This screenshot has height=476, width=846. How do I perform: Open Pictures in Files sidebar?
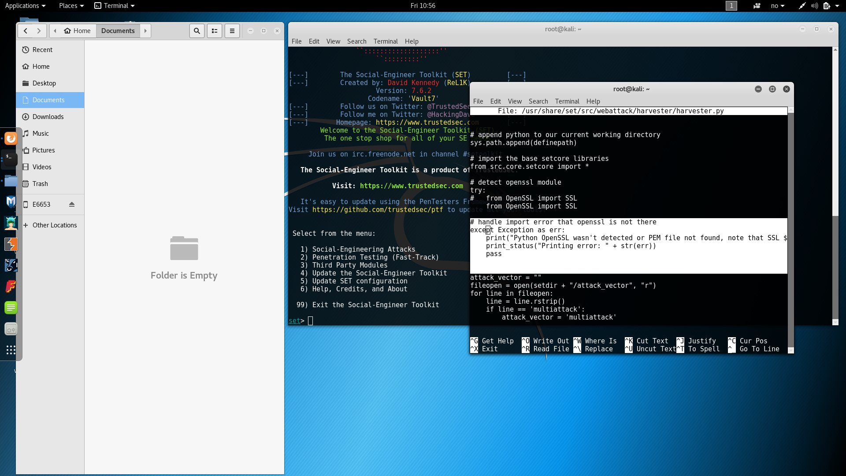click(x=50, y=150)
